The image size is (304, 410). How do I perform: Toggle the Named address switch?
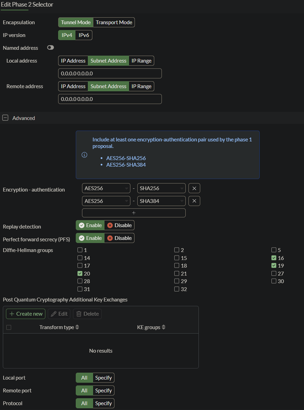(x=51, y=48)
